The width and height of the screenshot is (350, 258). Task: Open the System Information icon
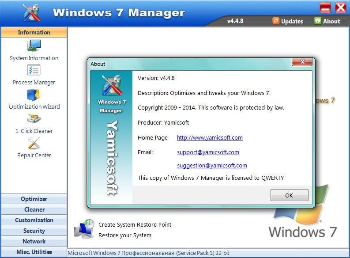(x=34, y=46)
